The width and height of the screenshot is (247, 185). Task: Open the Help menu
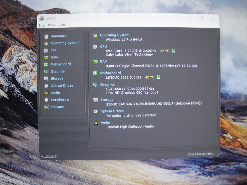(62, 25)
